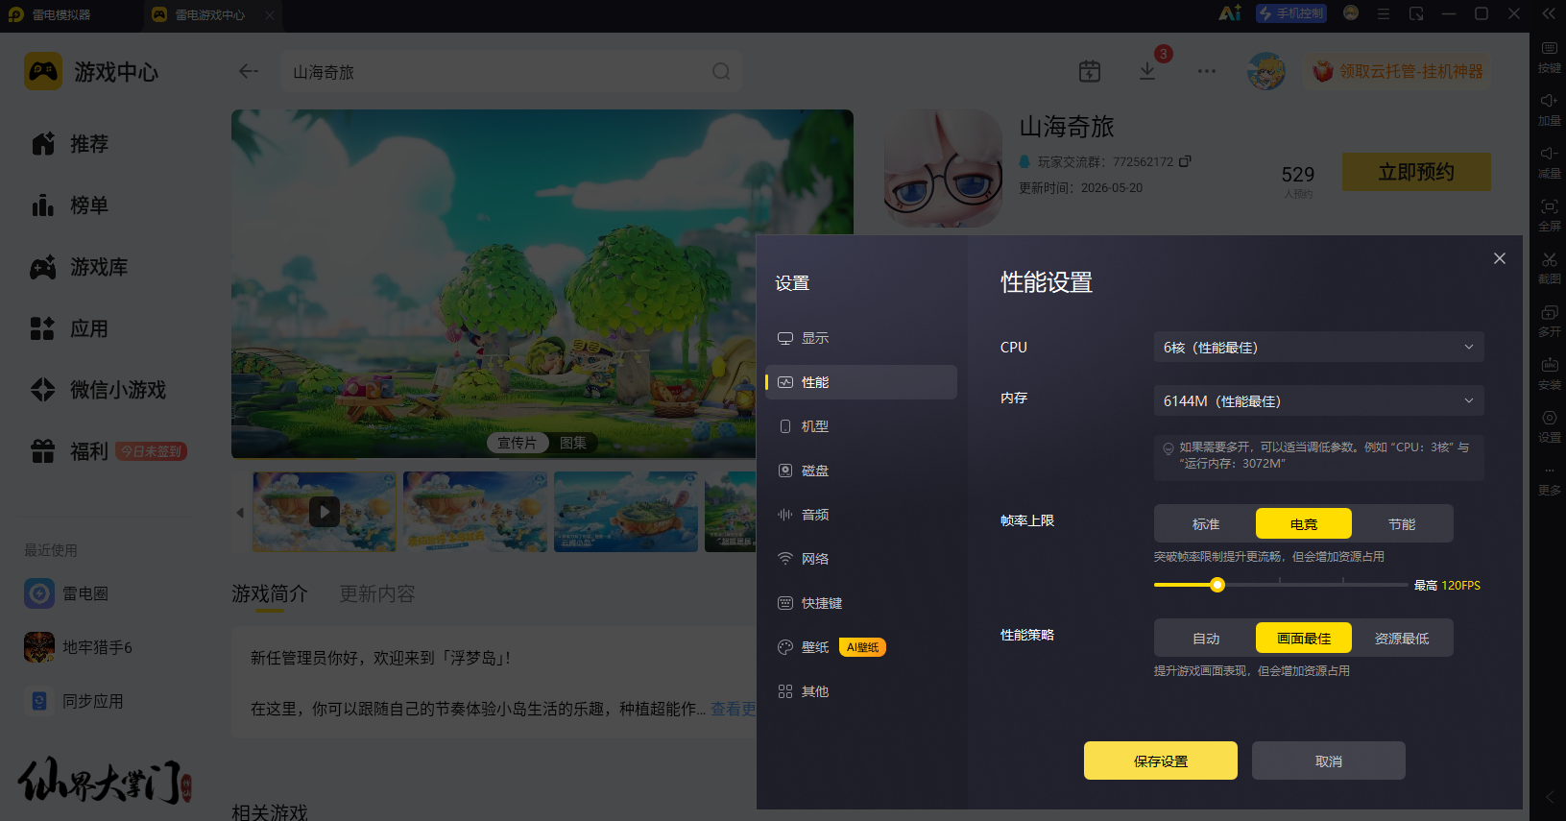
Task: Copy the player group number 772562172
Action: click(x=1185, y=161)
